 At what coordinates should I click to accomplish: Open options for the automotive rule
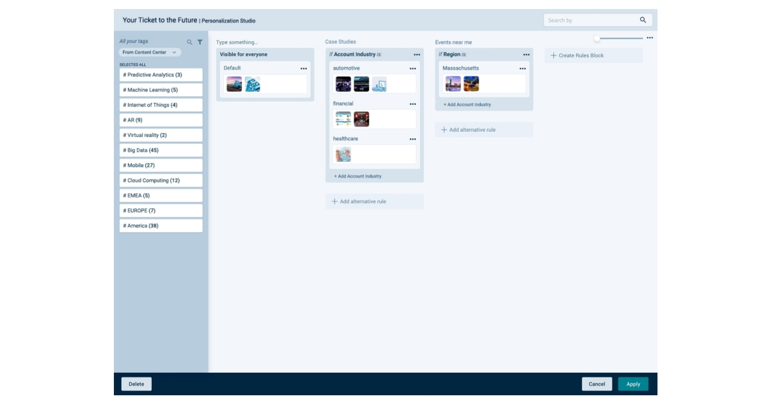(x=414, y=67)
